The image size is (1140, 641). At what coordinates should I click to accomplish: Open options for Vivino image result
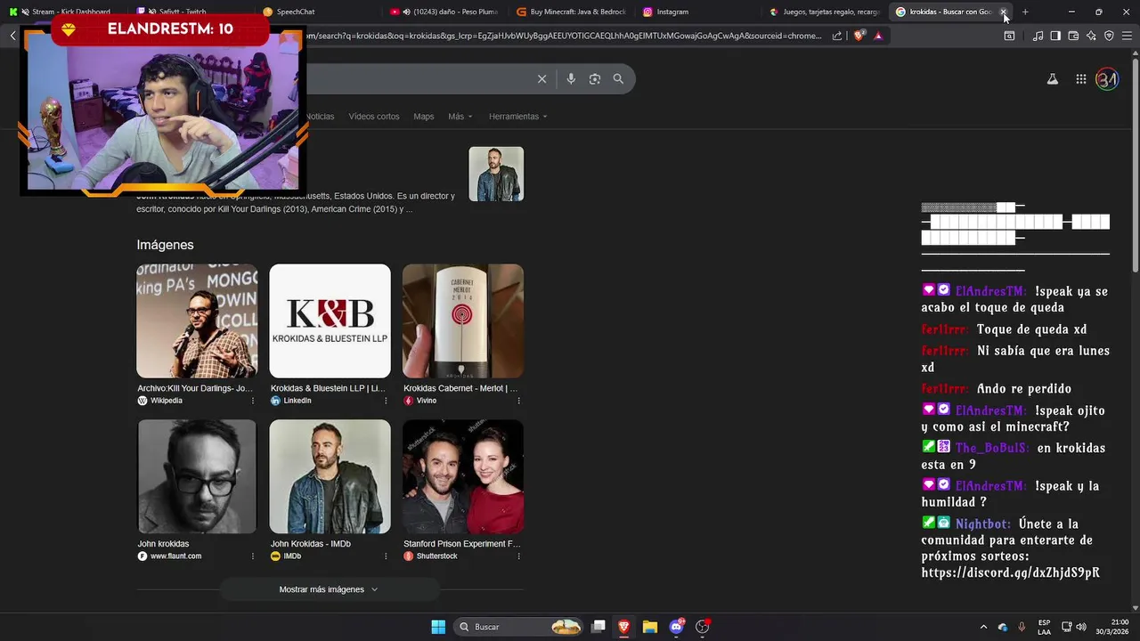(x=518, y=401)
